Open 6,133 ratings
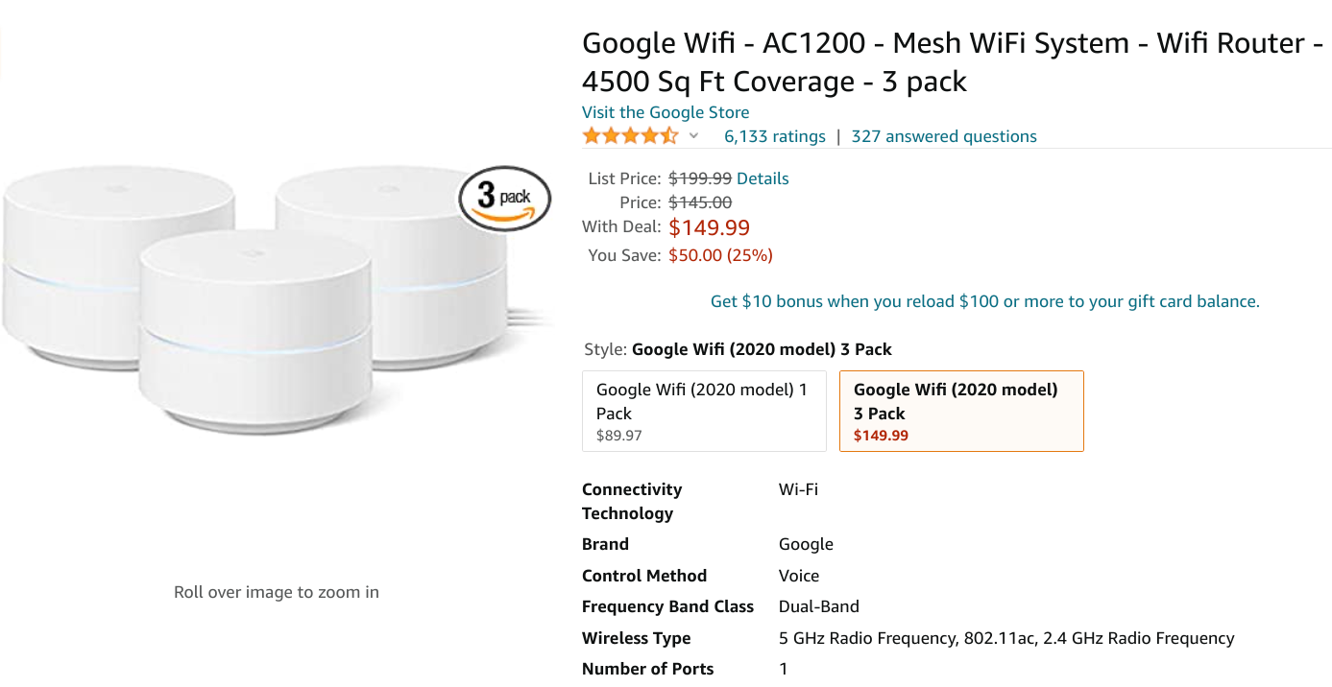 pyautogui.click(x=774, y=135)
